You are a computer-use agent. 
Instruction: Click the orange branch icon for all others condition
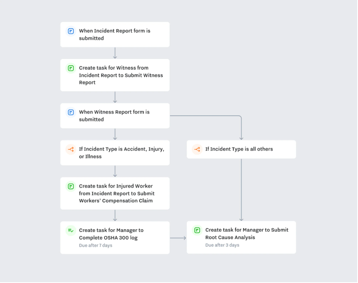click(197, 149)
